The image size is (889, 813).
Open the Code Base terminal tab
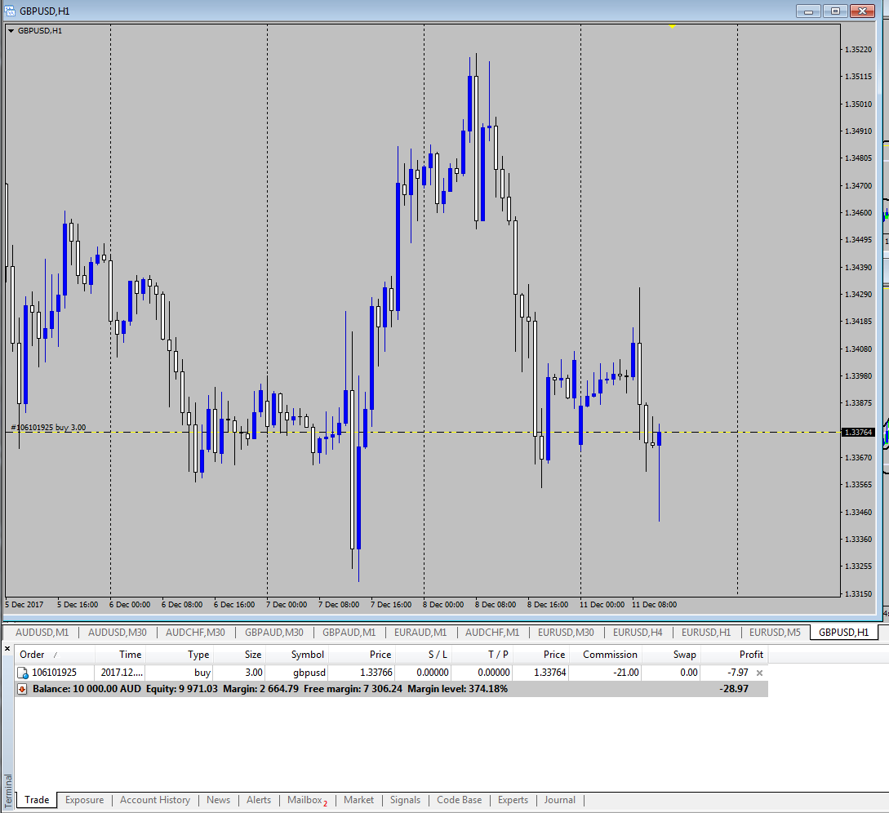click(460, 800)
